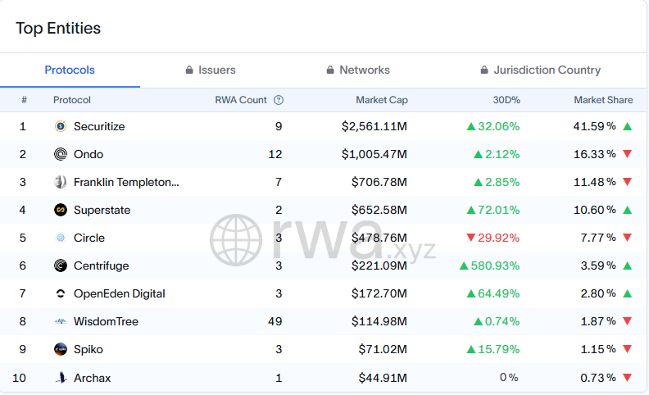Select the Protocols tab

[x=70, y=70]
